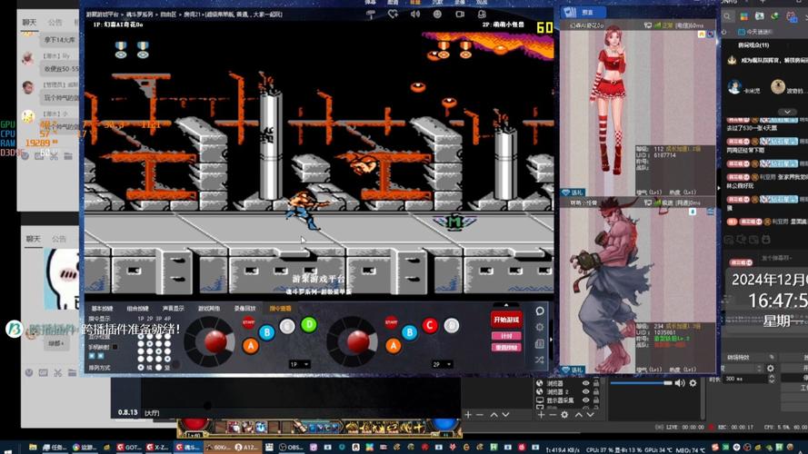Open the players icon in game top toolbar
808x454 pixels.
(x=482, y=15)
